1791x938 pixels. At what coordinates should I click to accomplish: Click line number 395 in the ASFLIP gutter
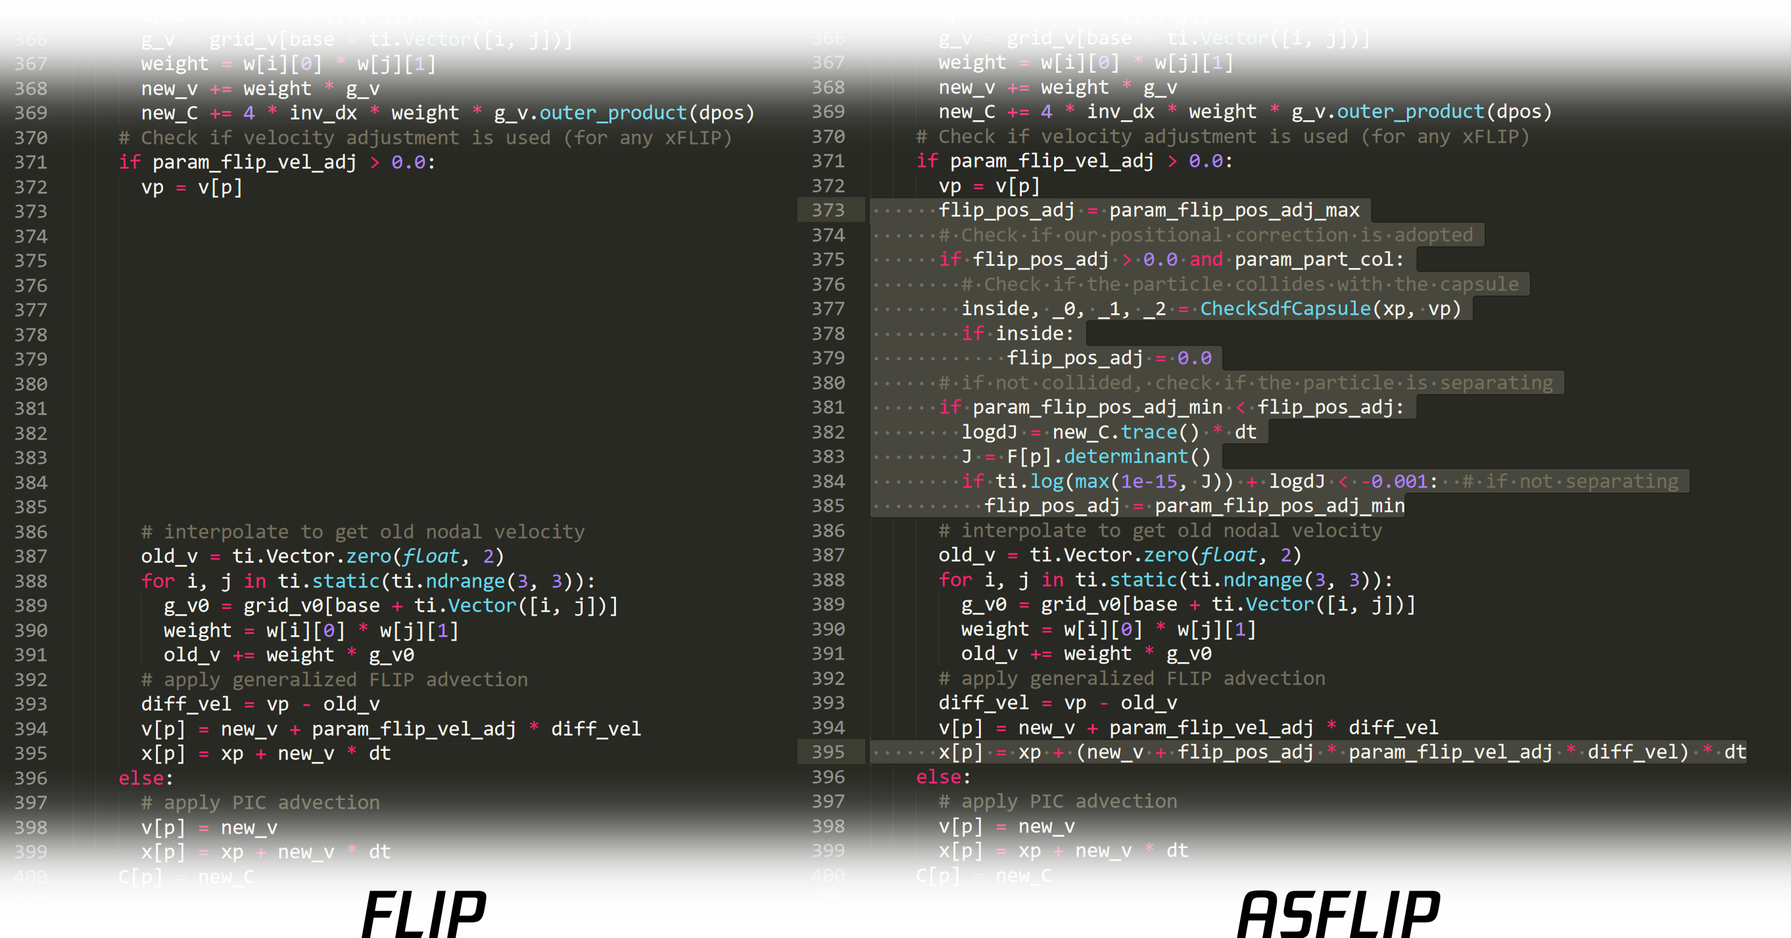pyautogui.click(x=828, y=752)
